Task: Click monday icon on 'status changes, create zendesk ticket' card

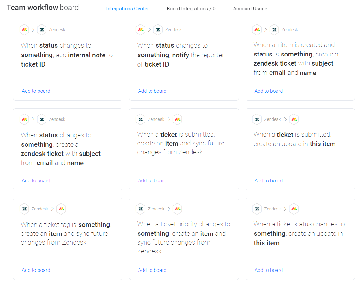Action: click(x=25, y=119)
